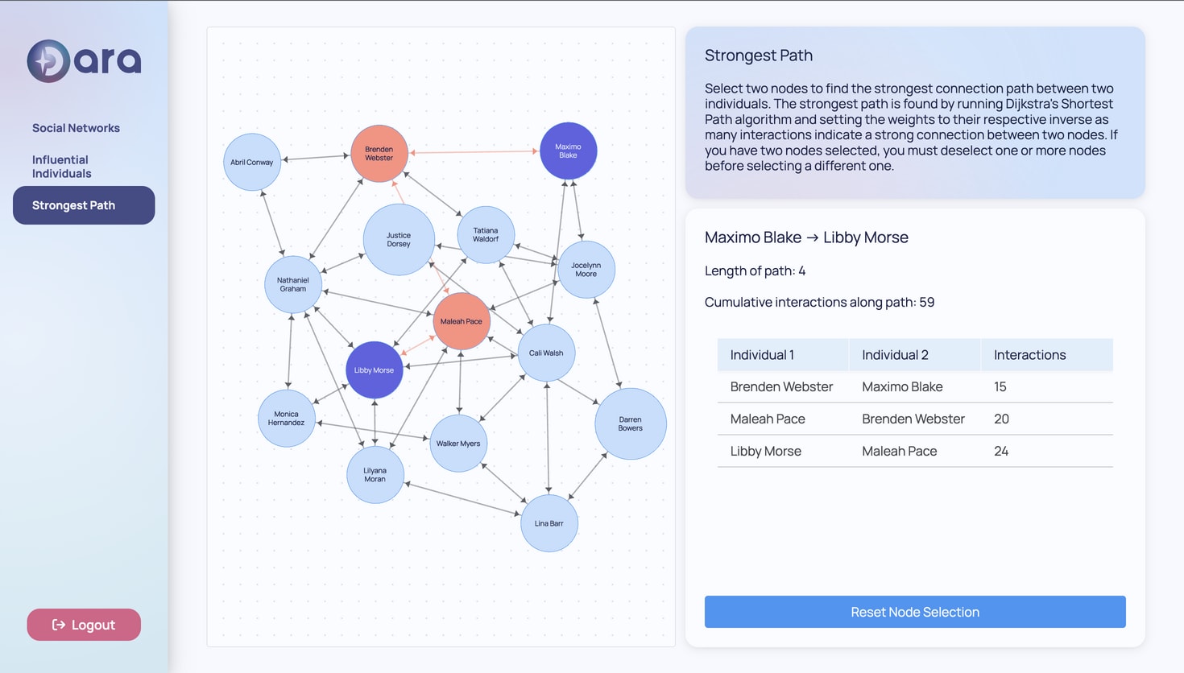Select the Justice Dorsey node
The width and height of the screenshot is (1184, 673).
click(x=398, y=239)
